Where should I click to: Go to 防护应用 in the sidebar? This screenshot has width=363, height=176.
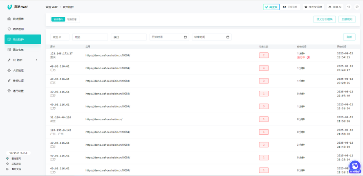pyautogui.click(x=18, y=29)
